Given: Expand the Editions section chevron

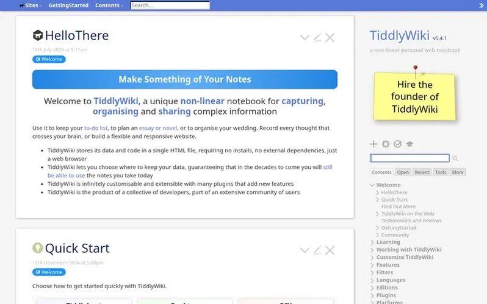Looking at the screenshot, I should pos(372,288).
